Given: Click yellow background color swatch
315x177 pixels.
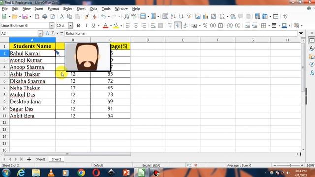Looking at the screenshot, I should [x=116, y=25].
